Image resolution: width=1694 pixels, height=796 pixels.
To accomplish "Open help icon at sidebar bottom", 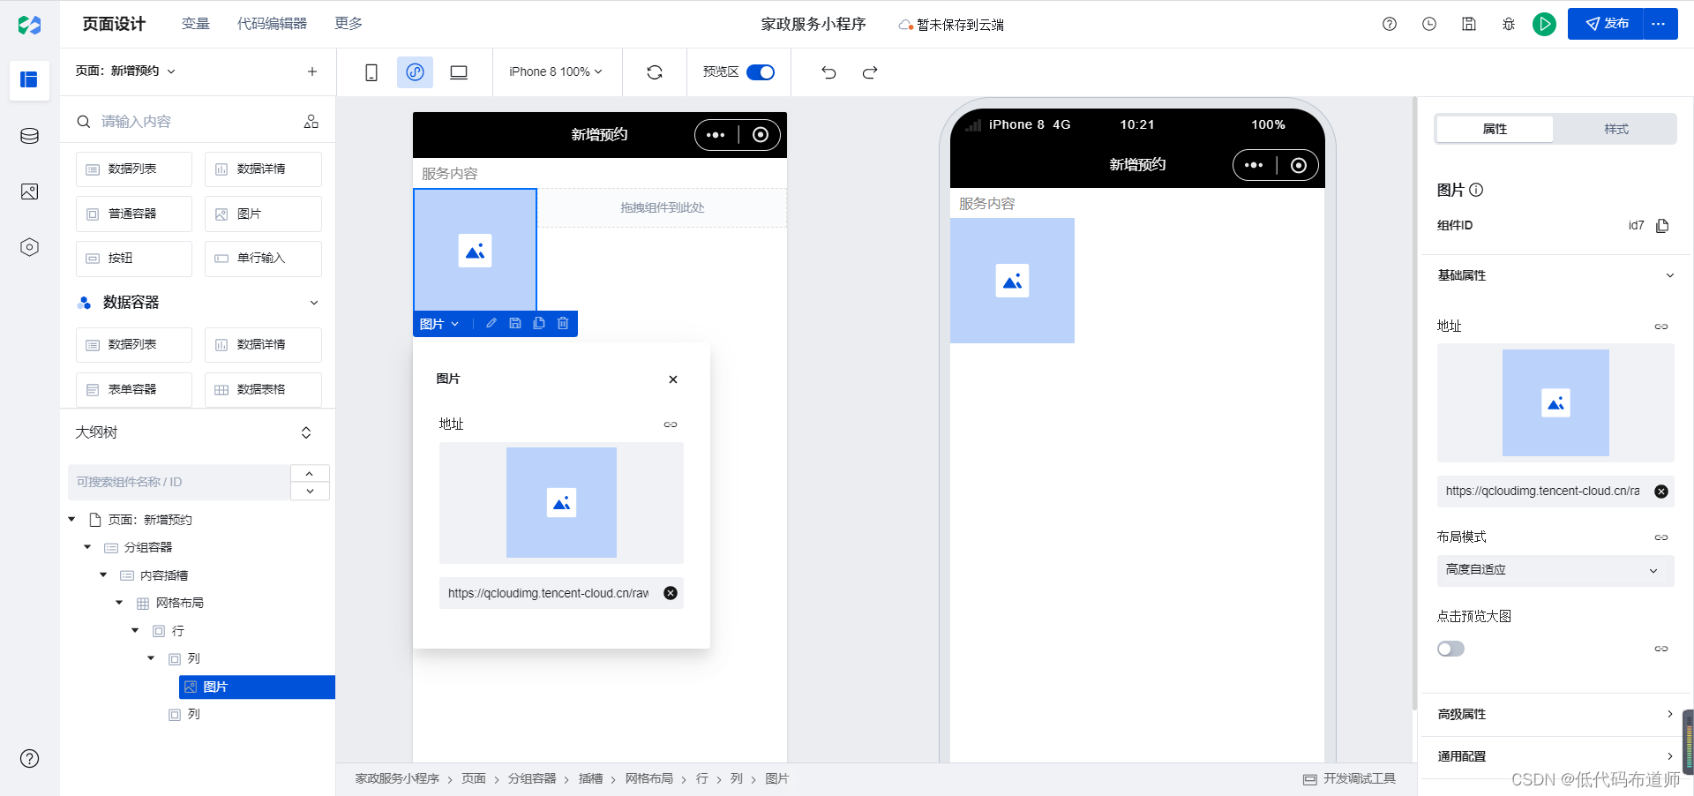I will click(x=29, y=758).
